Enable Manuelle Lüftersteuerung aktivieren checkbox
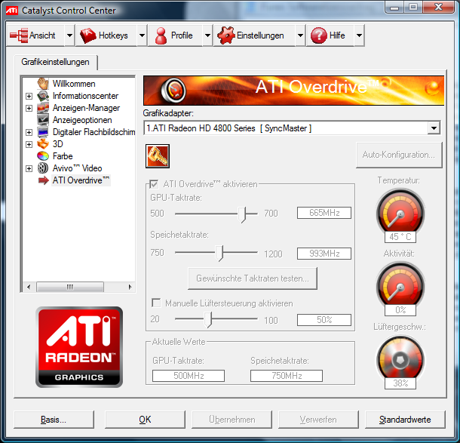 tap(156, 303)
